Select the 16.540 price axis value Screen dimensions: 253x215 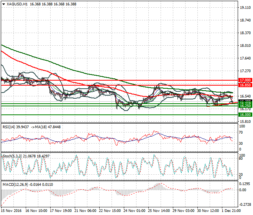[245, 96]
